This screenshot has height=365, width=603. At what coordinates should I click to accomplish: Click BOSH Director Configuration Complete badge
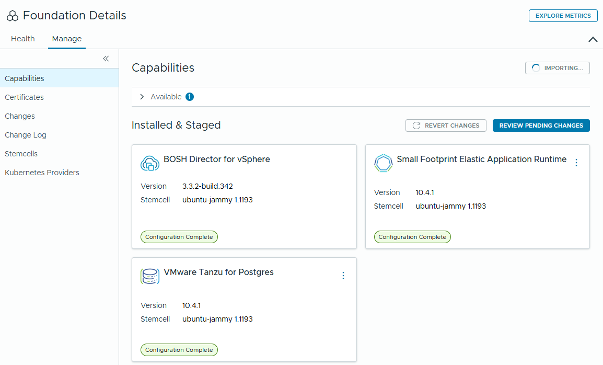coord(179,237)
